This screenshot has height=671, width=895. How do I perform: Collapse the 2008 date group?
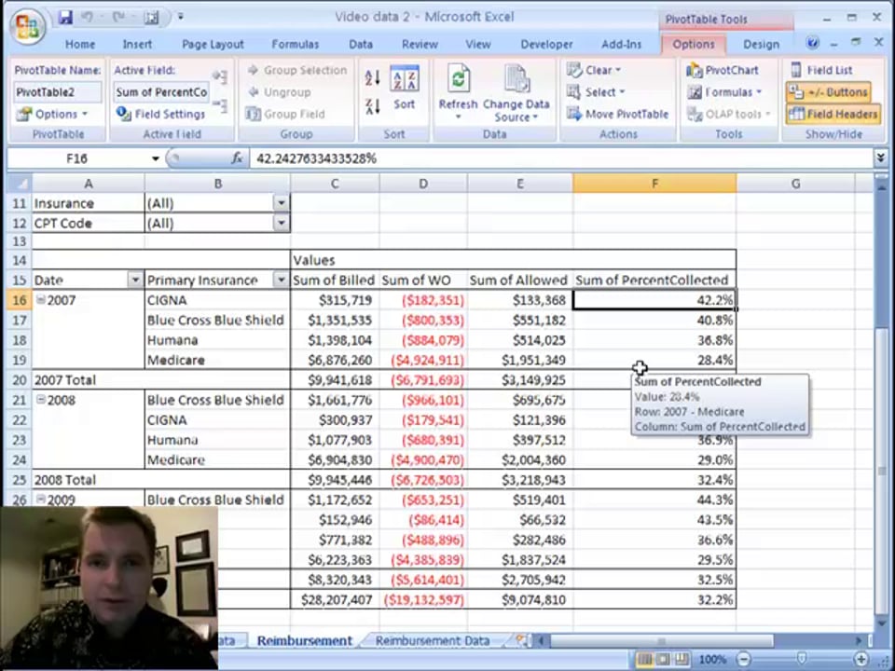coord(40,399)
